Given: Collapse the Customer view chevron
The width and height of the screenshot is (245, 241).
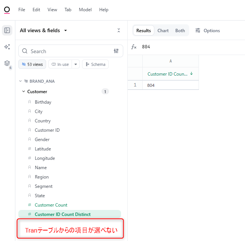Looking at the screenshot, I should [x=24, y=91].
